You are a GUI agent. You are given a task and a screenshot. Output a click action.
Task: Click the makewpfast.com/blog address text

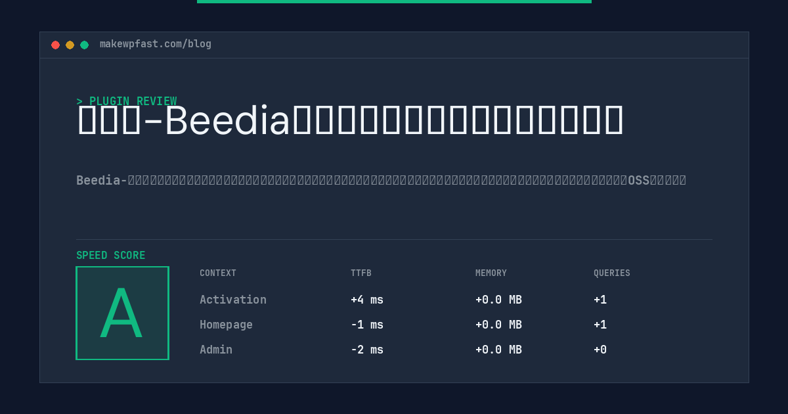pyautogui.click(x=156, y=44)
